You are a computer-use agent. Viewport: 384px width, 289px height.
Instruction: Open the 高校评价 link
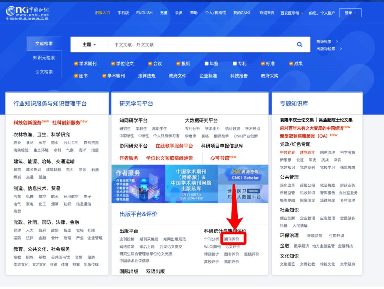(211, 262)
